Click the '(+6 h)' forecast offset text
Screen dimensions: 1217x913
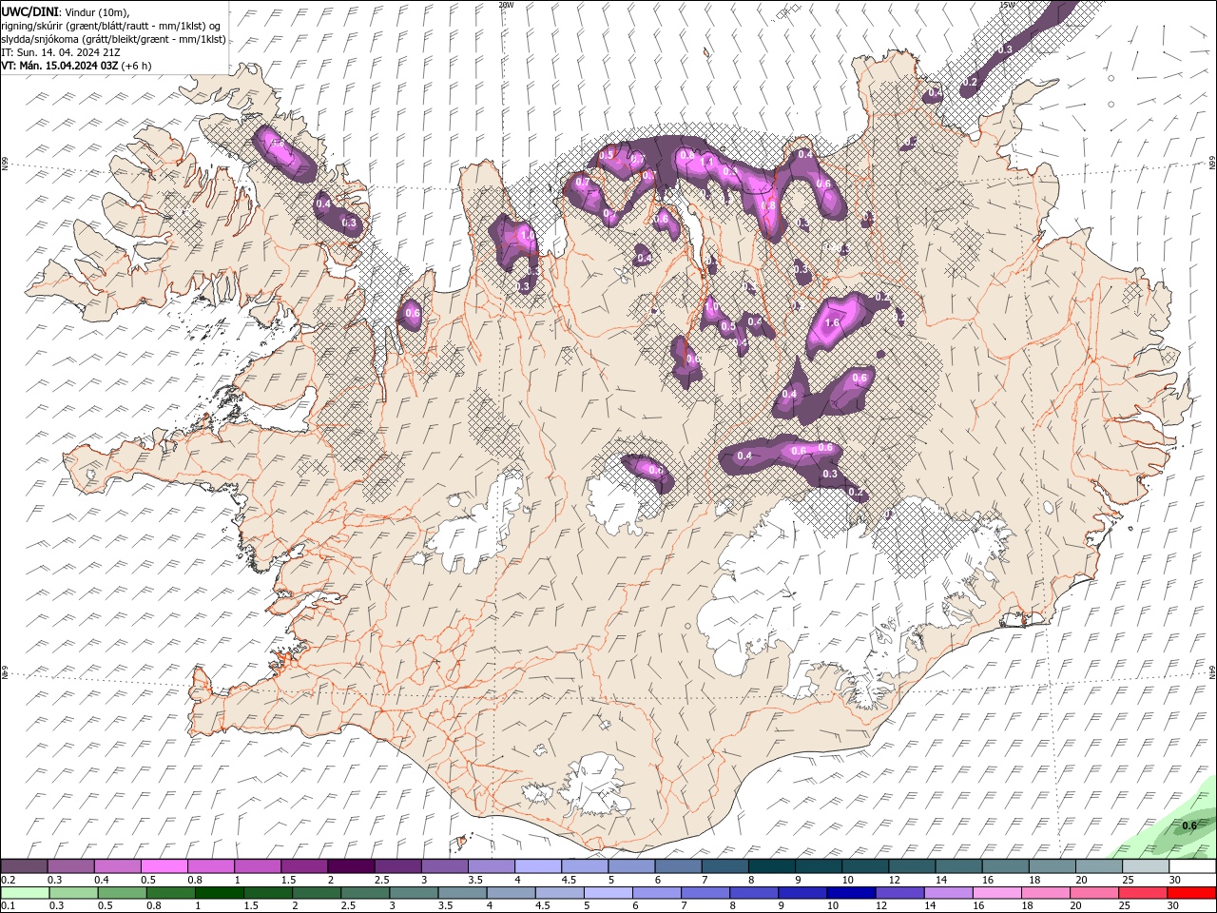(136, 66)
